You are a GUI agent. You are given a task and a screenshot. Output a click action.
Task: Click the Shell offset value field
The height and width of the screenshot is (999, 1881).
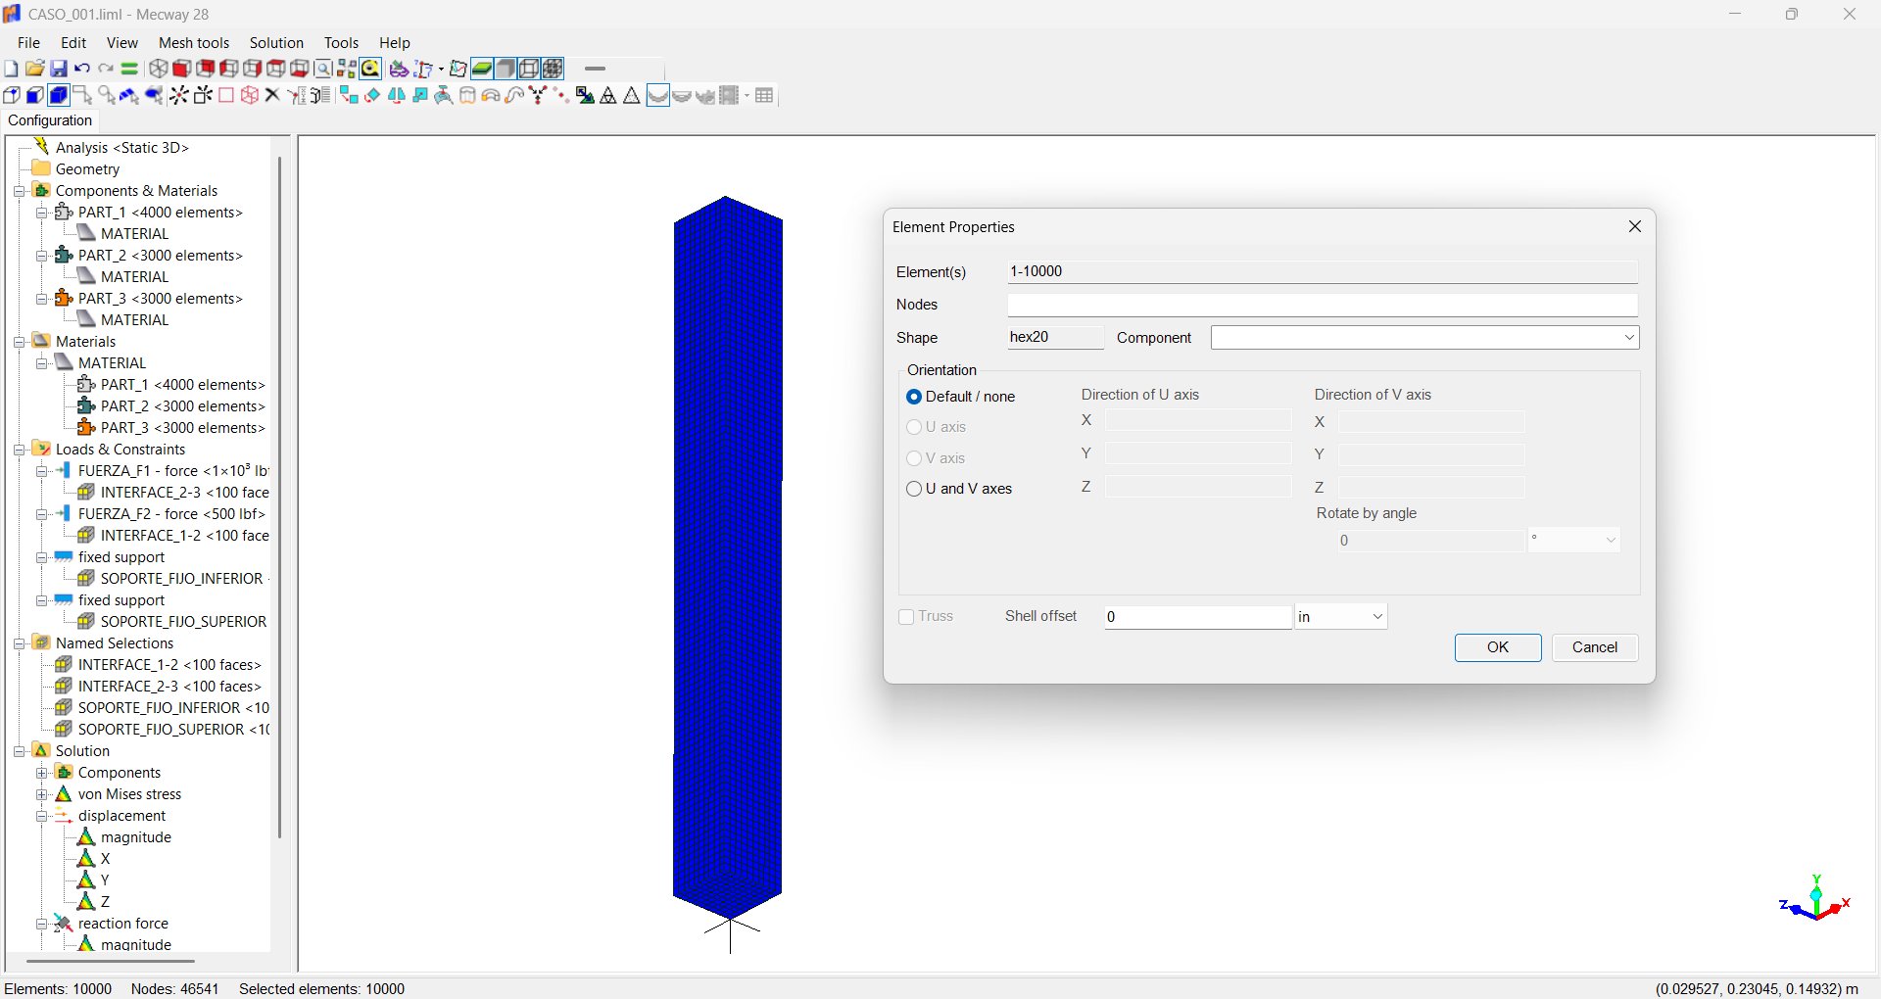coord(1198,617)
